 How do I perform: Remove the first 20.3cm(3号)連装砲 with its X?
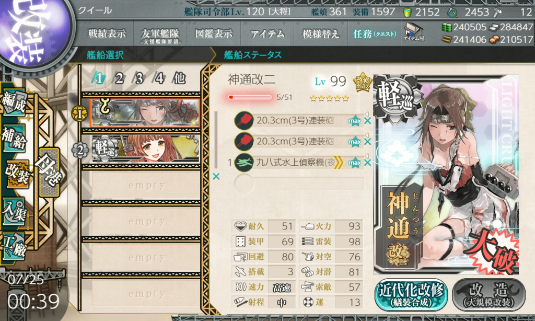coord(367,121)
